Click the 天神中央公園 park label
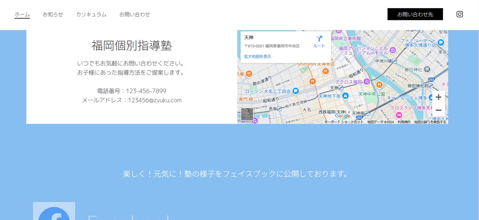Image resolution: width=479 pixels, height=220 pixels. pos(371,94)
